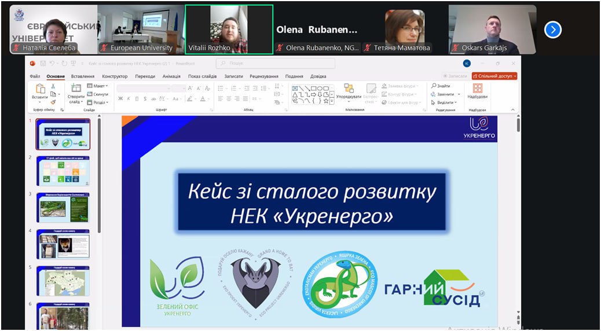Click the Спільний доступ share button
This screenshot has width=601, height=331.
tap(494, 76)
